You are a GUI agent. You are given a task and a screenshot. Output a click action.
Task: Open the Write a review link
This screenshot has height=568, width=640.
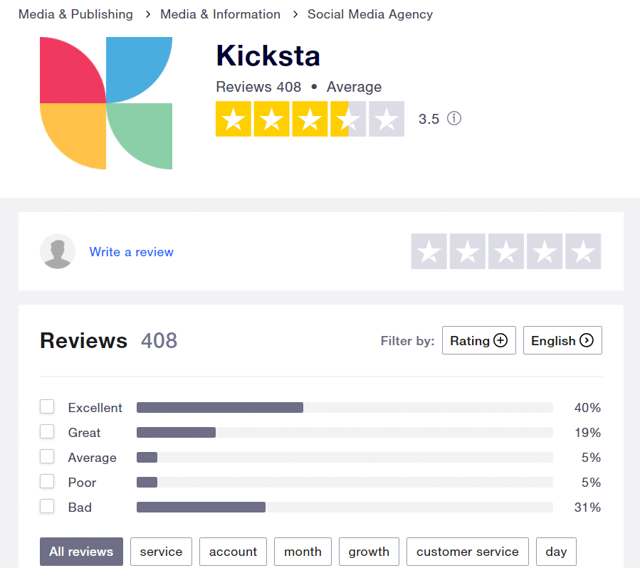(x=131, y=252)
